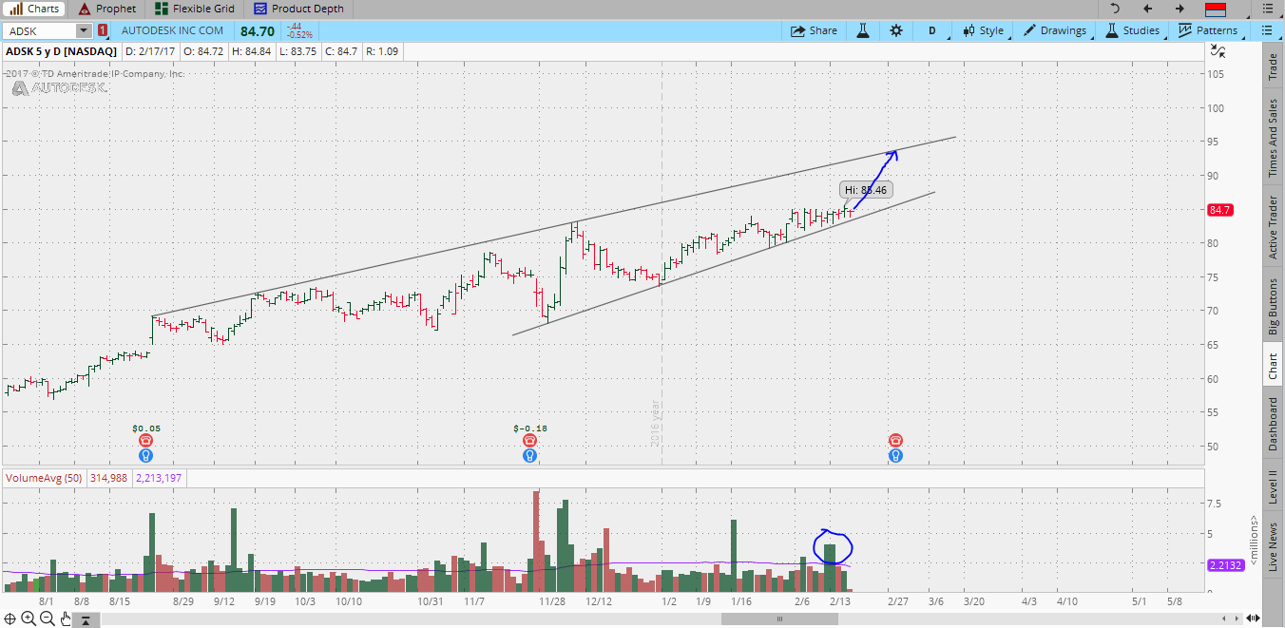Select the pan hand tool

[x=66, y=619]
